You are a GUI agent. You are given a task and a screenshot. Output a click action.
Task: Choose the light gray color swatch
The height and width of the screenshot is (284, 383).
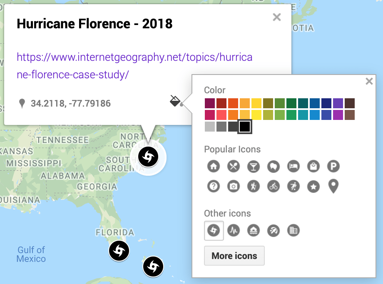click(x=210, y=127)
